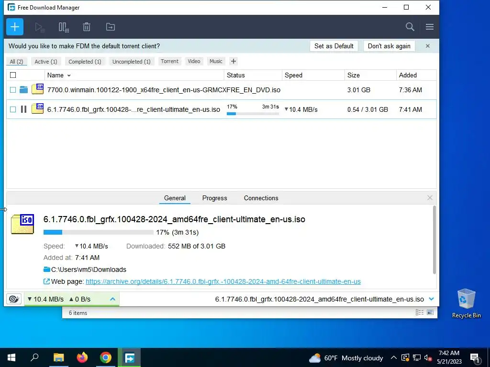Open the archive.org web page link
Screen dimensions: 490x367
coord(223,281)
